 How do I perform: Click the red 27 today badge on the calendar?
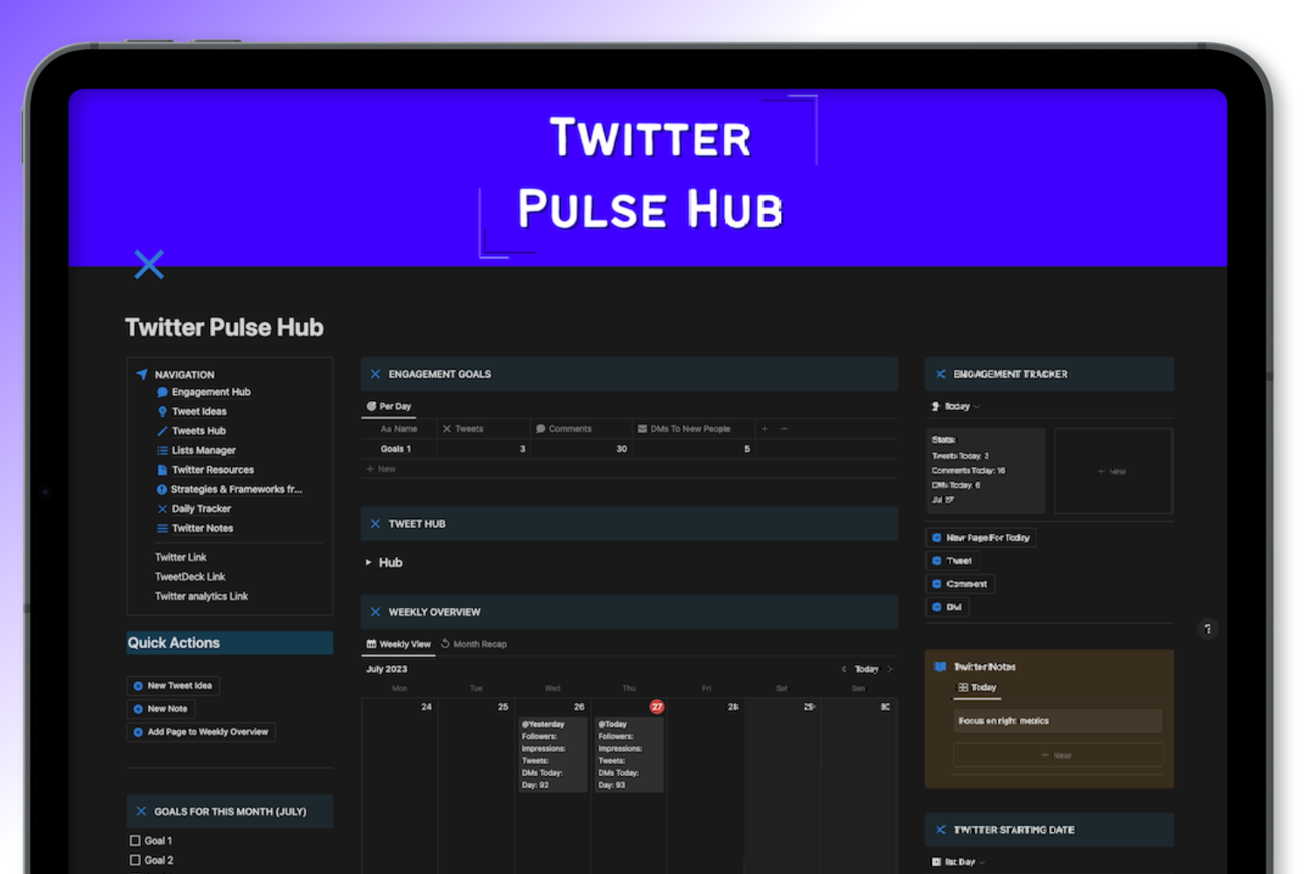point(657,706)
